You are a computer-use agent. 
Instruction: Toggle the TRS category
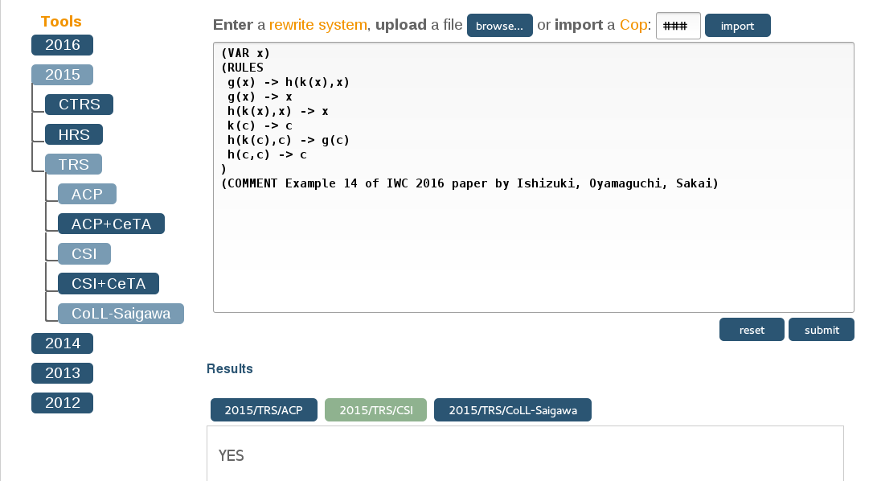(x=73, y=164)
